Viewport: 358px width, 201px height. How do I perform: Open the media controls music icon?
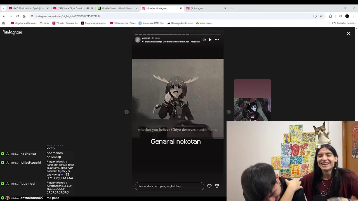(x=340, y=16)
